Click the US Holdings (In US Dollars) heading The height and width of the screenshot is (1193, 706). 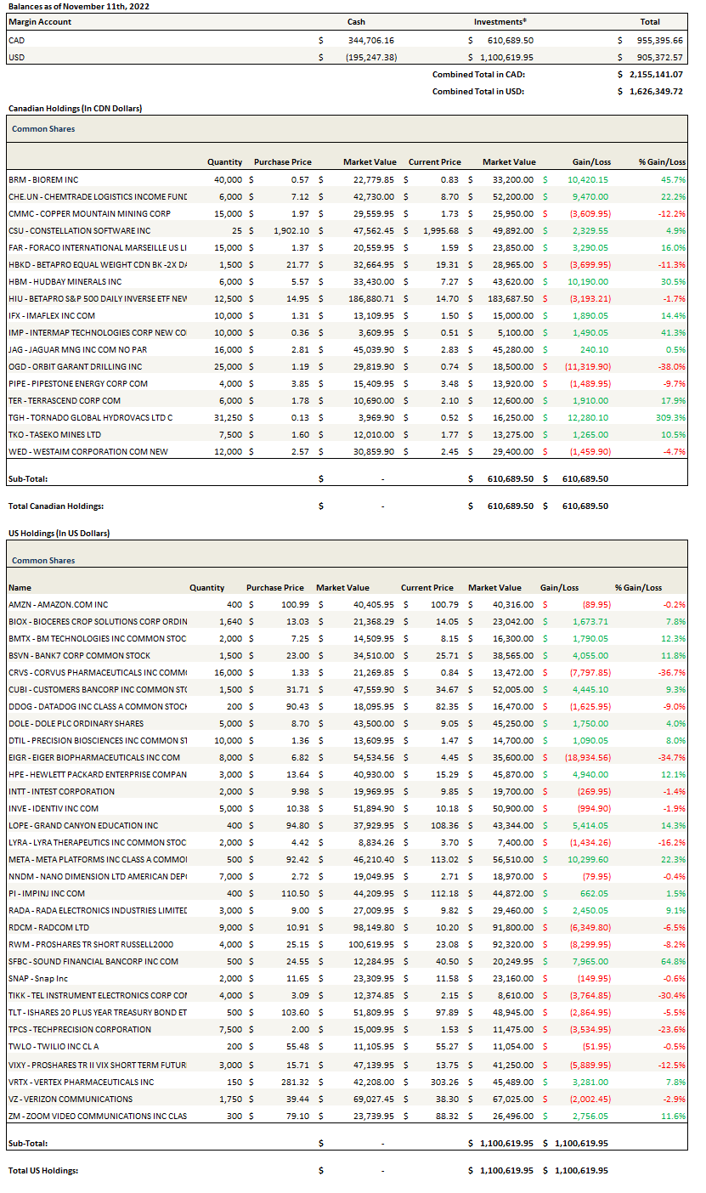pos(59,533)
